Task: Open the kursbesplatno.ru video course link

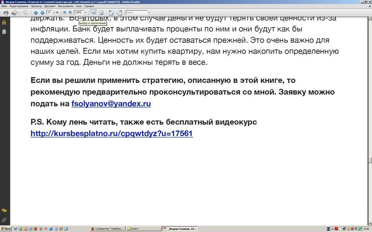Action: 112,133
